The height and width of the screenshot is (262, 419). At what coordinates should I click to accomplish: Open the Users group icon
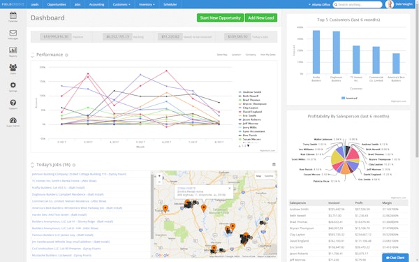click(x=13, y=67)
